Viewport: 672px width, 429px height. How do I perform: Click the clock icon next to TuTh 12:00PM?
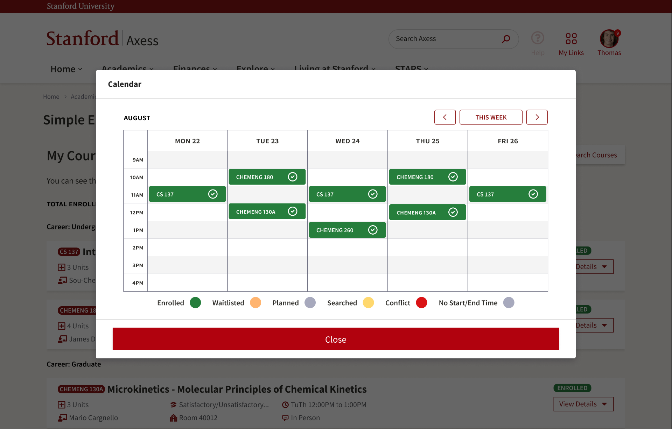[285, 405]
